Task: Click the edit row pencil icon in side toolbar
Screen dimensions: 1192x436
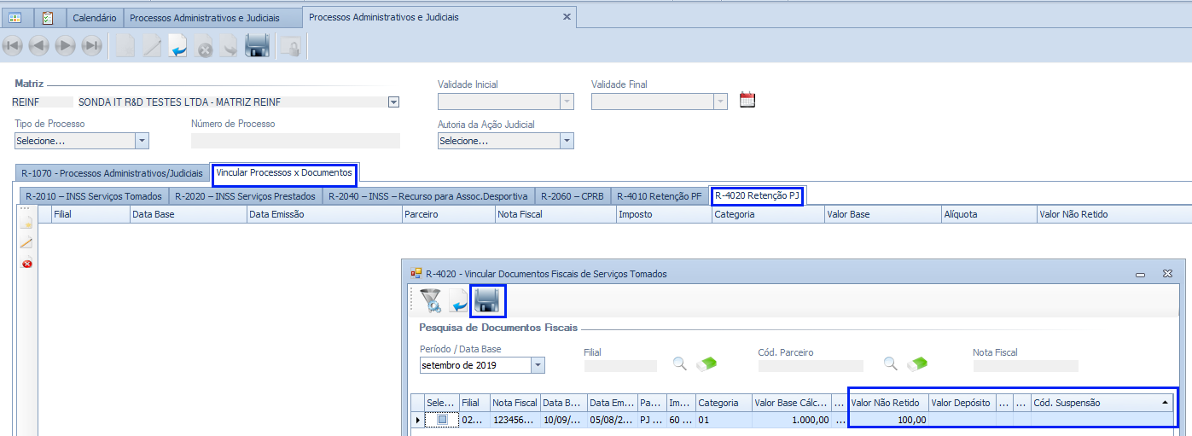Action: pos(26,243)
